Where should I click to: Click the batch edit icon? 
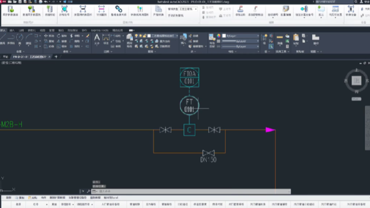[286, 9]
